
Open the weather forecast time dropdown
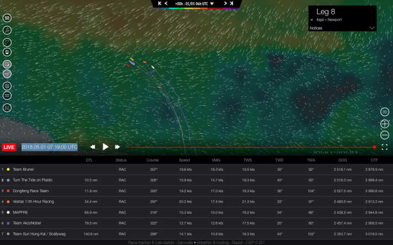pos(212,4)
